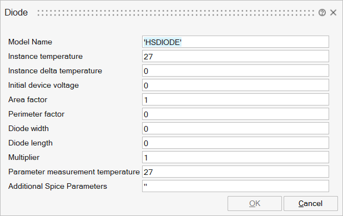The height and width of the screenshot is (216, 343).
Task: Focus the Additional Spice Parameters field
Action: point(235,186)
